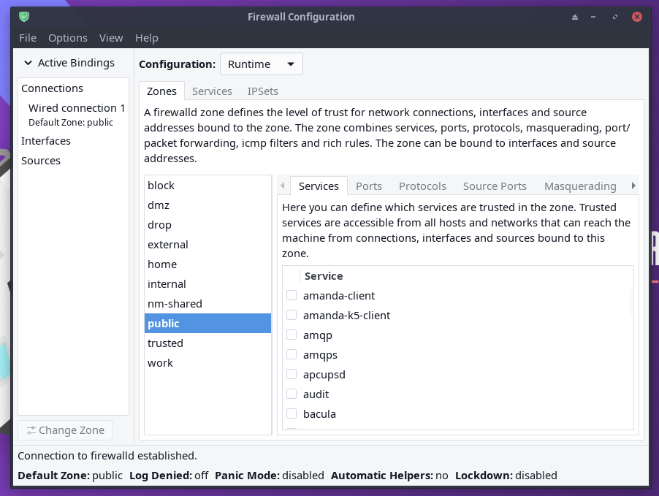Collapse the Active Bindings expander
The image size is (659, 496).
point(28,63)
